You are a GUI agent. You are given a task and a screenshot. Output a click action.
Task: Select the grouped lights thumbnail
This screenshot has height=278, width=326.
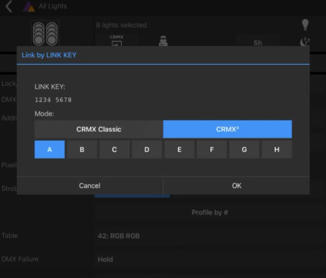(x=45, y=34)
